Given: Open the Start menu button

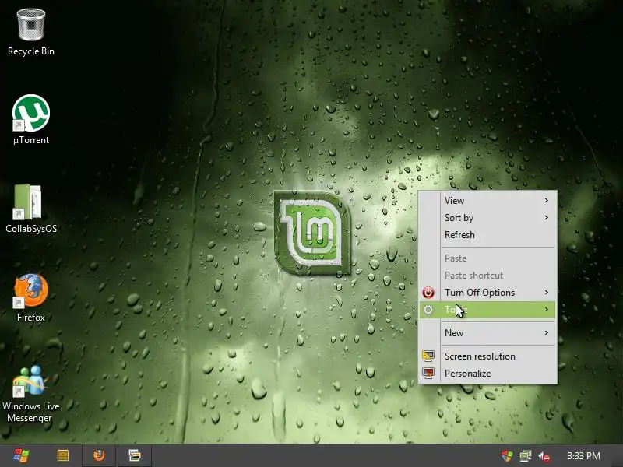Looking at the screenshot, I should click(21, 455).
